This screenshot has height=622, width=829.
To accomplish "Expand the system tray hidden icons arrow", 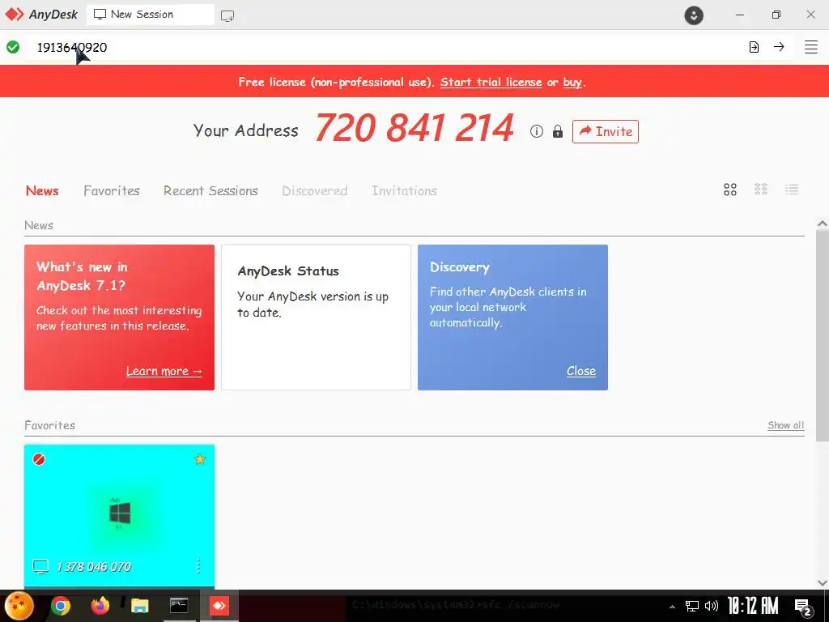I will pos(672,607).
